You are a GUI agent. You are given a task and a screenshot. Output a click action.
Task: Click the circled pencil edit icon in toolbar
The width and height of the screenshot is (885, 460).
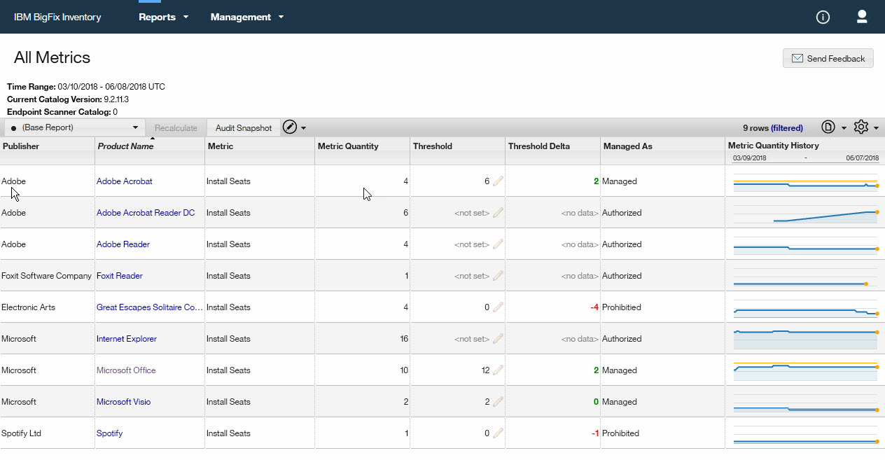click(290, 127)
